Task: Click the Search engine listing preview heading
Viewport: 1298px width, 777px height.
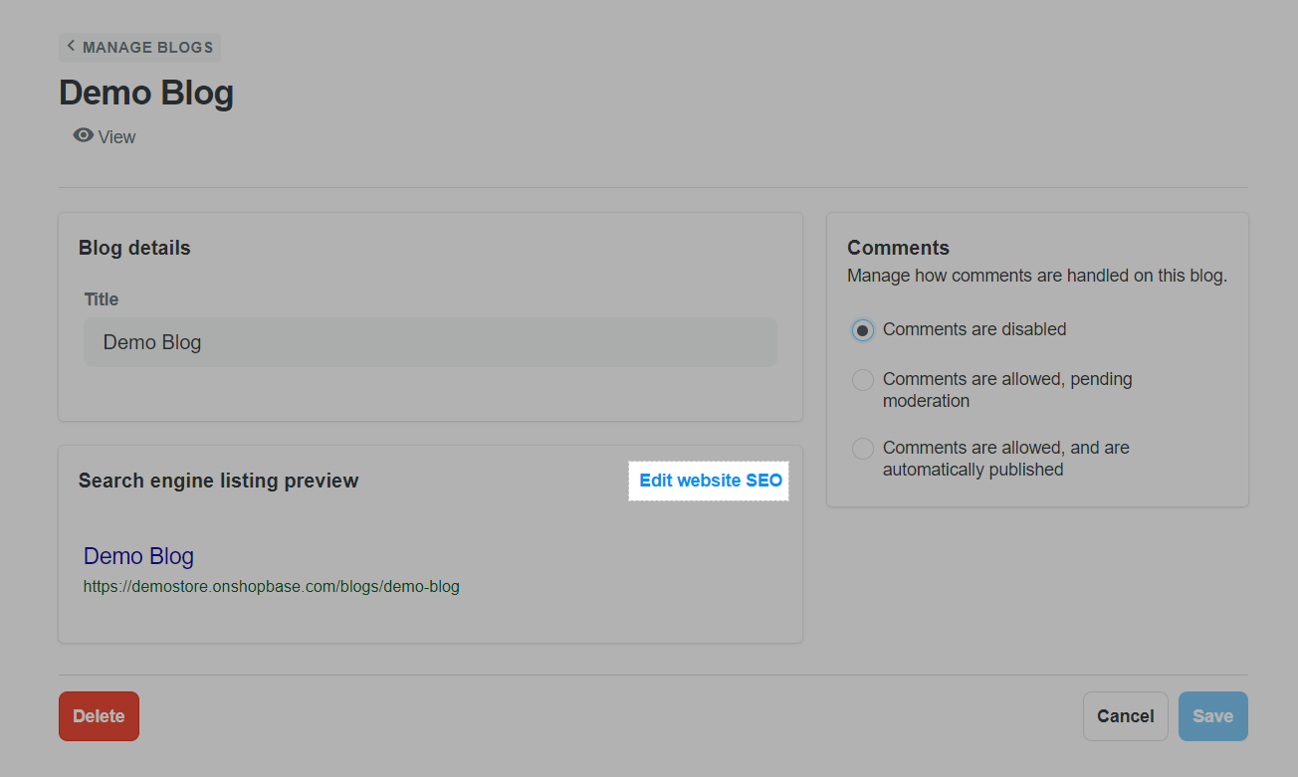Action: 218,481
